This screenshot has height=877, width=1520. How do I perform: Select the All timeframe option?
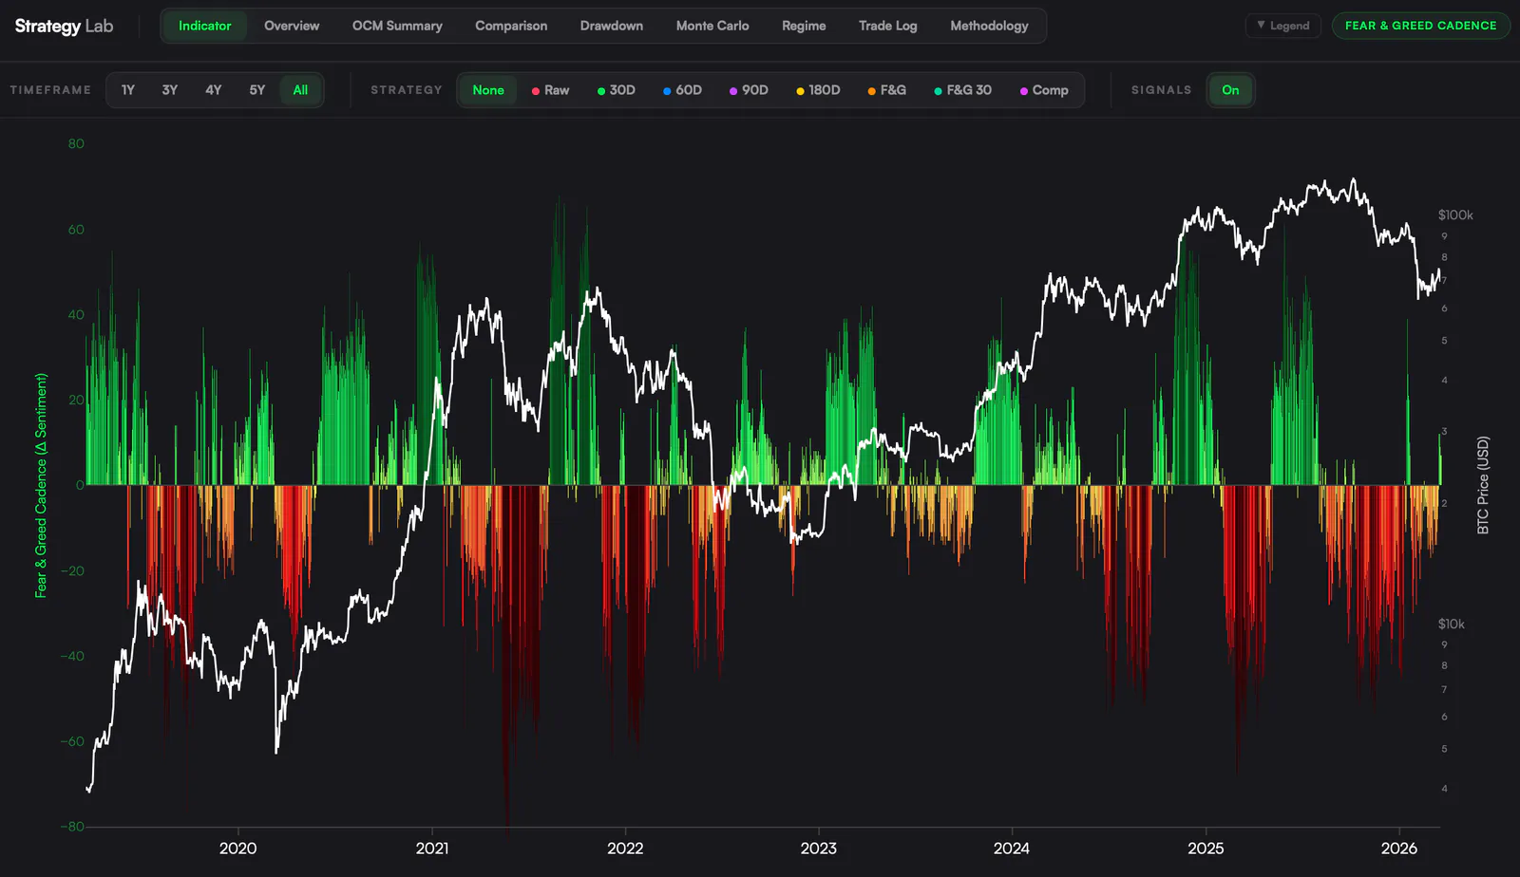pos(300,90)
